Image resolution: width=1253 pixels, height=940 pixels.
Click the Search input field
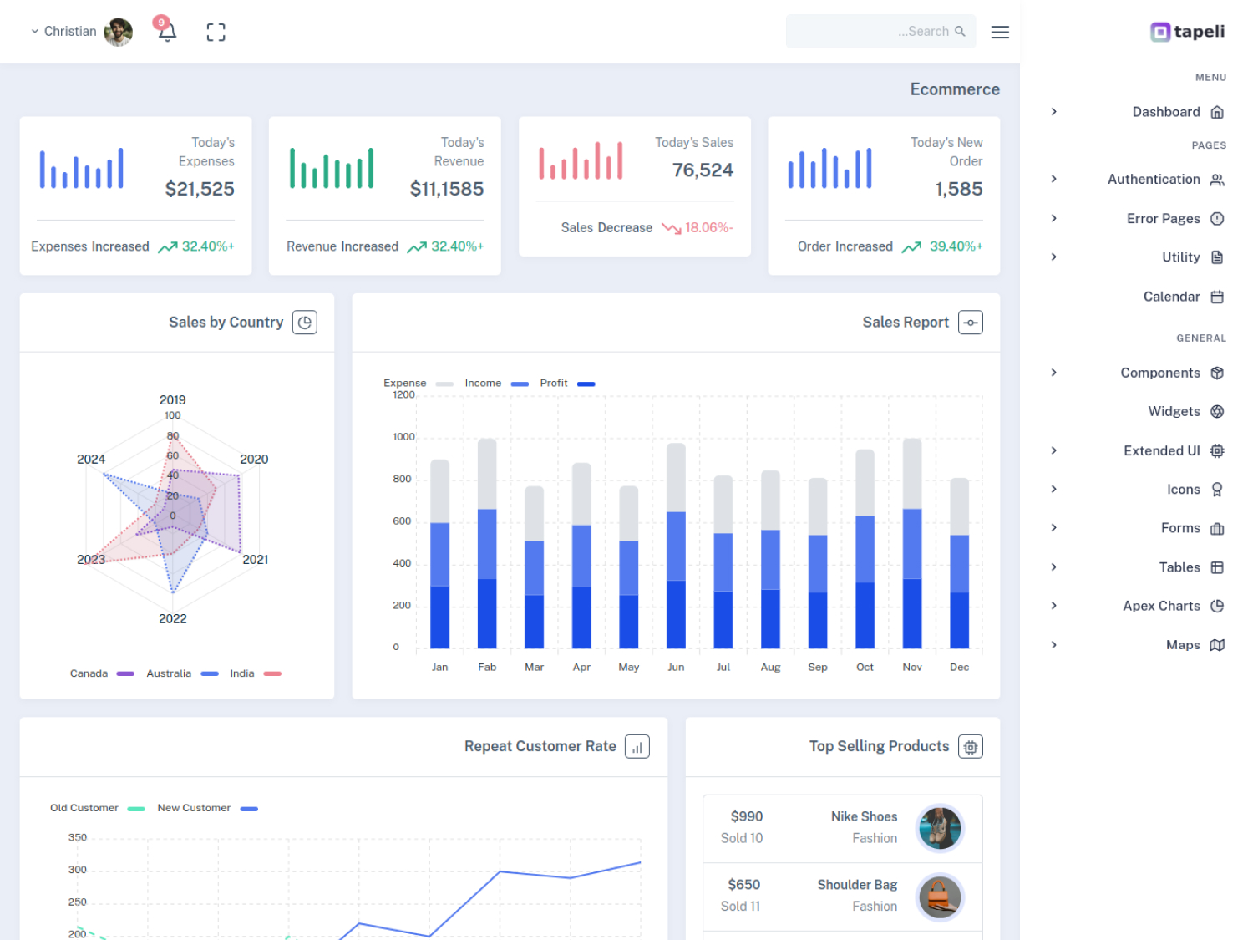[880, 32]
